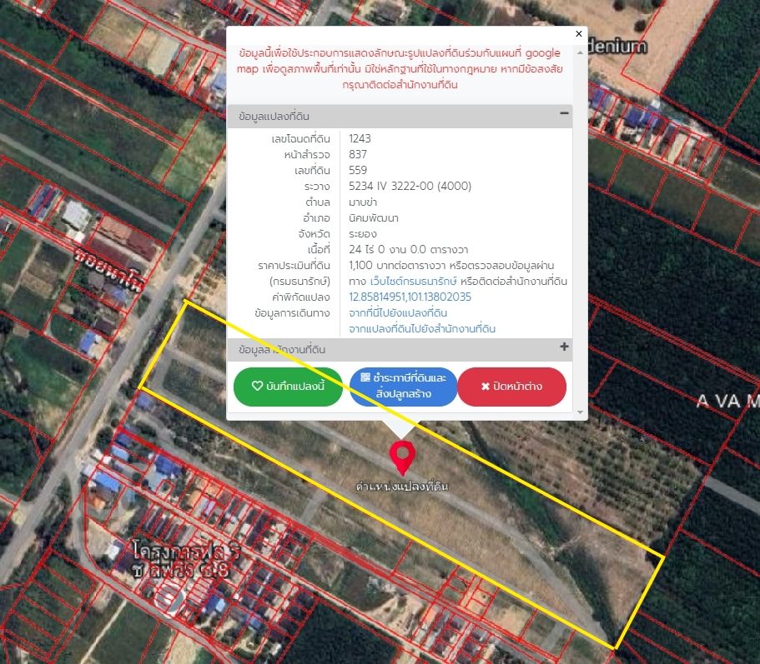The width and height of the screenshot is (760, 664).
Task: Collapse the ข้อมูลแปลงที่ดิน section via the minus icon
Action: 564,112
